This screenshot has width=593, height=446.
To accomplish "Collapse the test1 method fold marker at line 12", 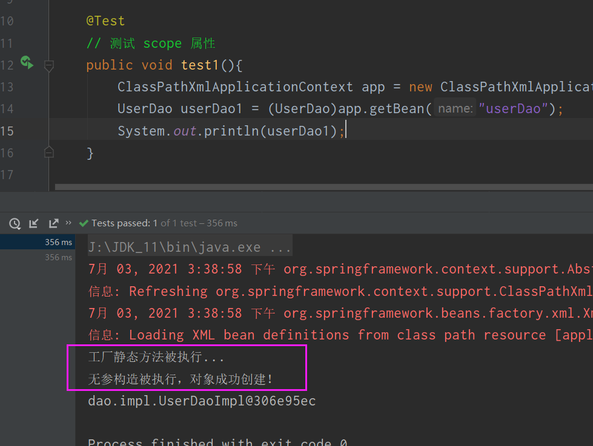I will click(49, 66).
